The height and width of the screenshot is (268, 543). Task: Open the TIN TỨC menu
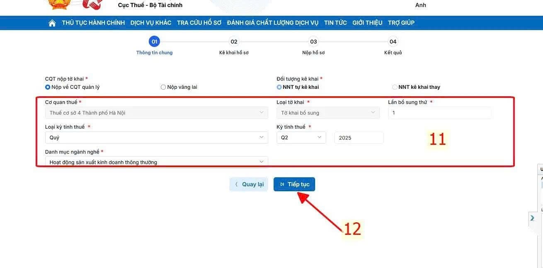335,23
